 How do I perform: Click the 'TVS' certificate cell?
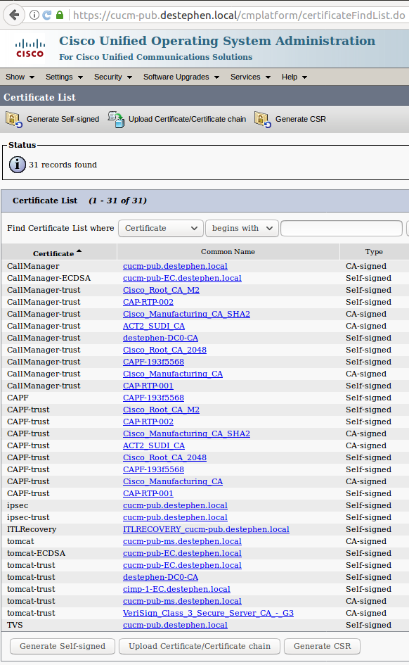point(15,625)
